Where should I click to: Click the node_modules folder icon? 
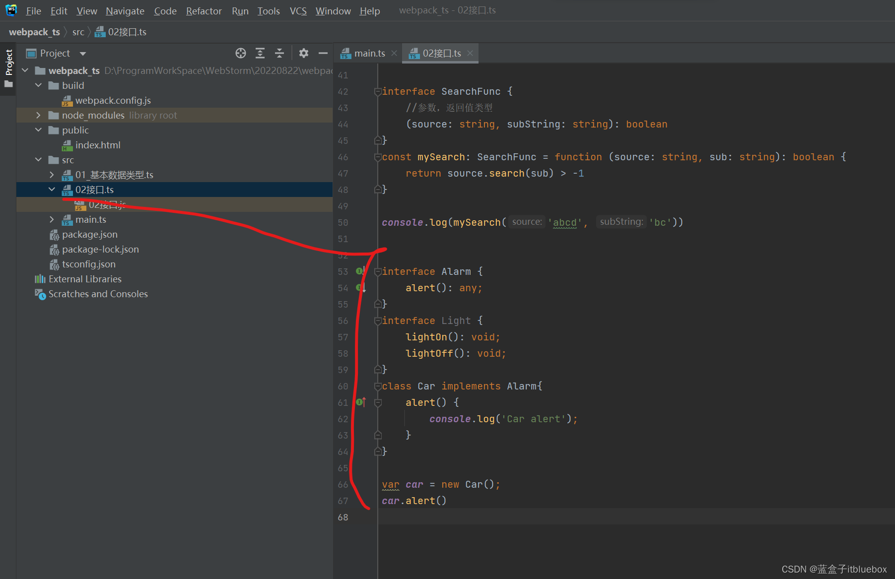pos(54,116)
